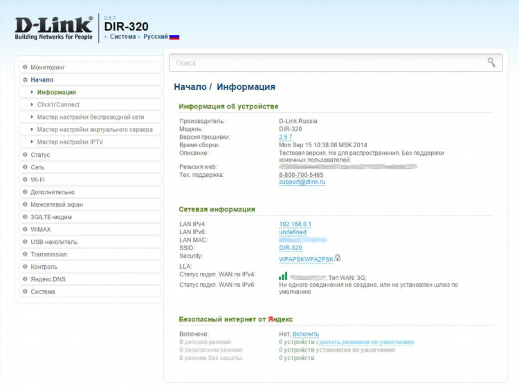Open the USB-накопитель menu item

(x=90, y=242)
